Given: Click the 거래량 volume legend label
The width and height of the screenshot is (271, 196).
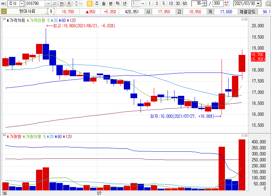Looking at the screenshot, I should coord(14,136).
